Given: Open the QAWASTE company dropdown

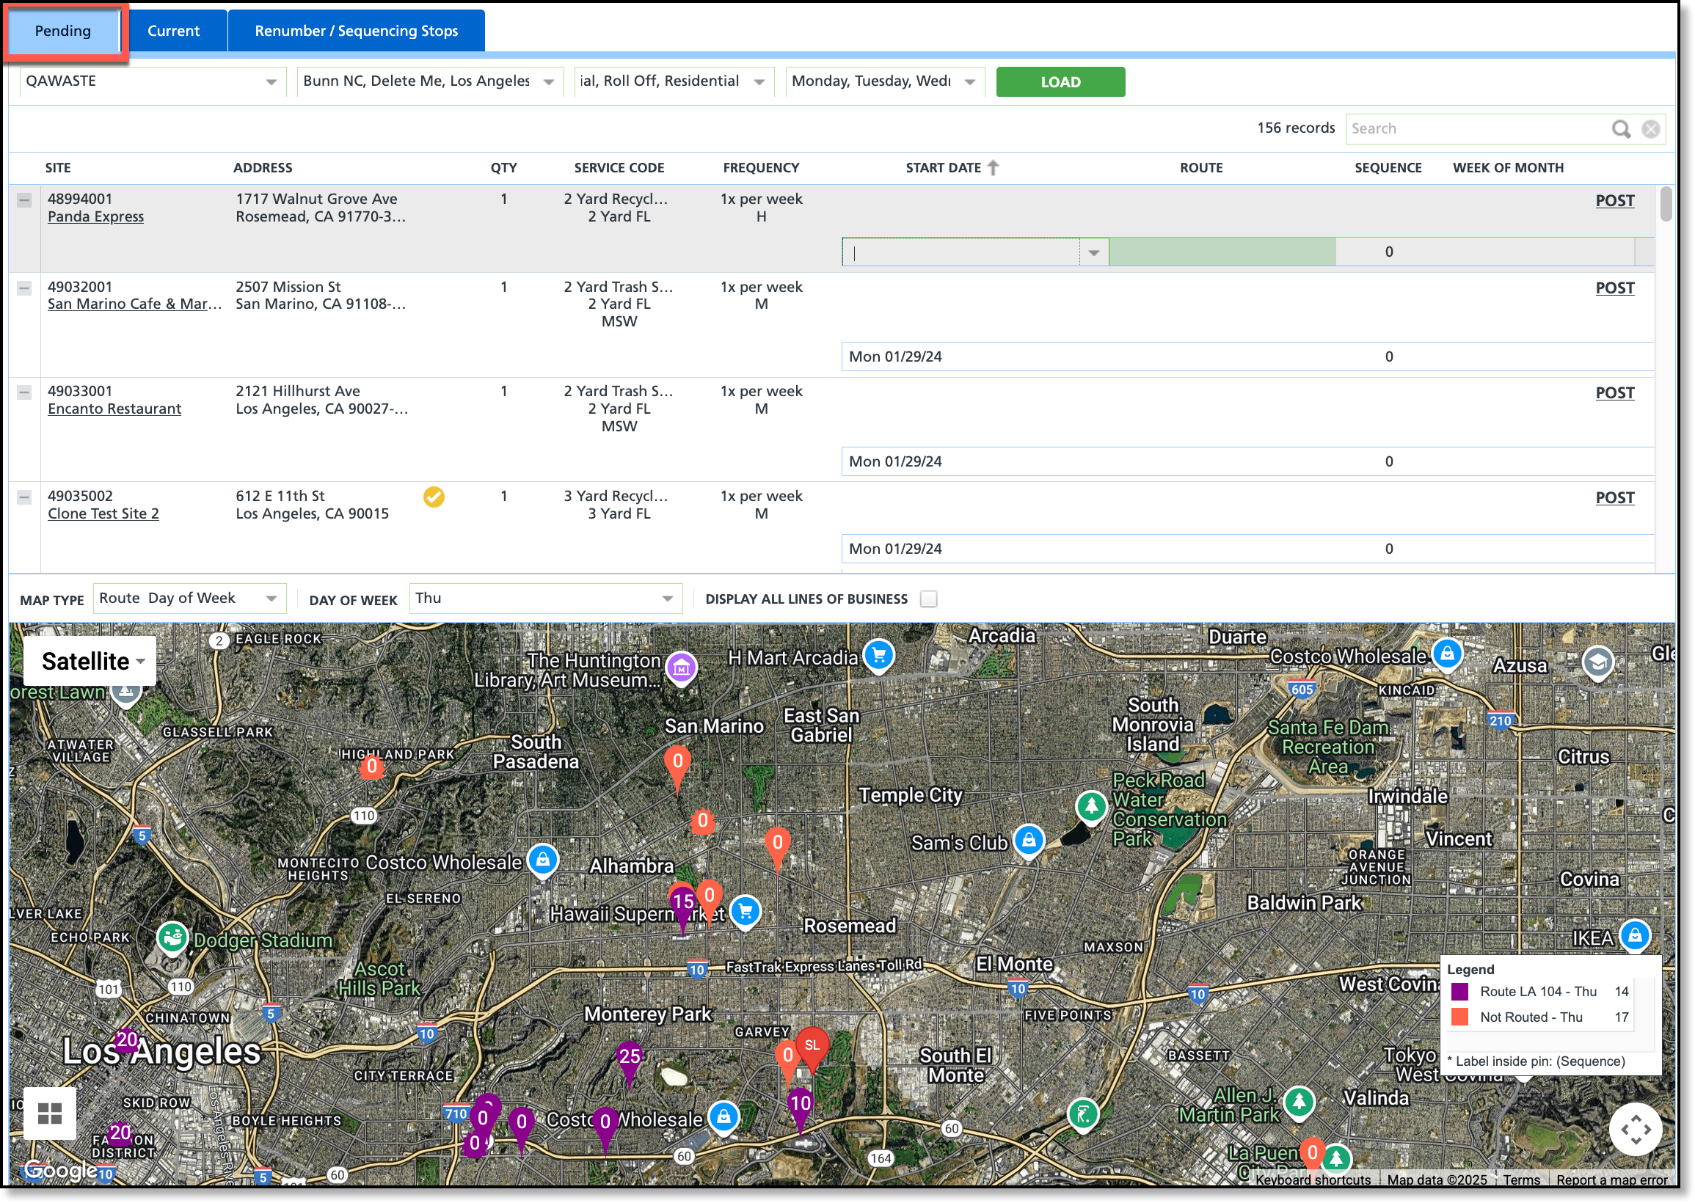Looking at the screenshot, I should click(x=271, y=81).
